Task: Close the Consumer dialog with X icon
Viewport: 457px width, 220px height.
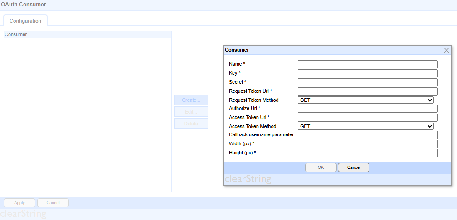Action: click(x=446, y=50)
